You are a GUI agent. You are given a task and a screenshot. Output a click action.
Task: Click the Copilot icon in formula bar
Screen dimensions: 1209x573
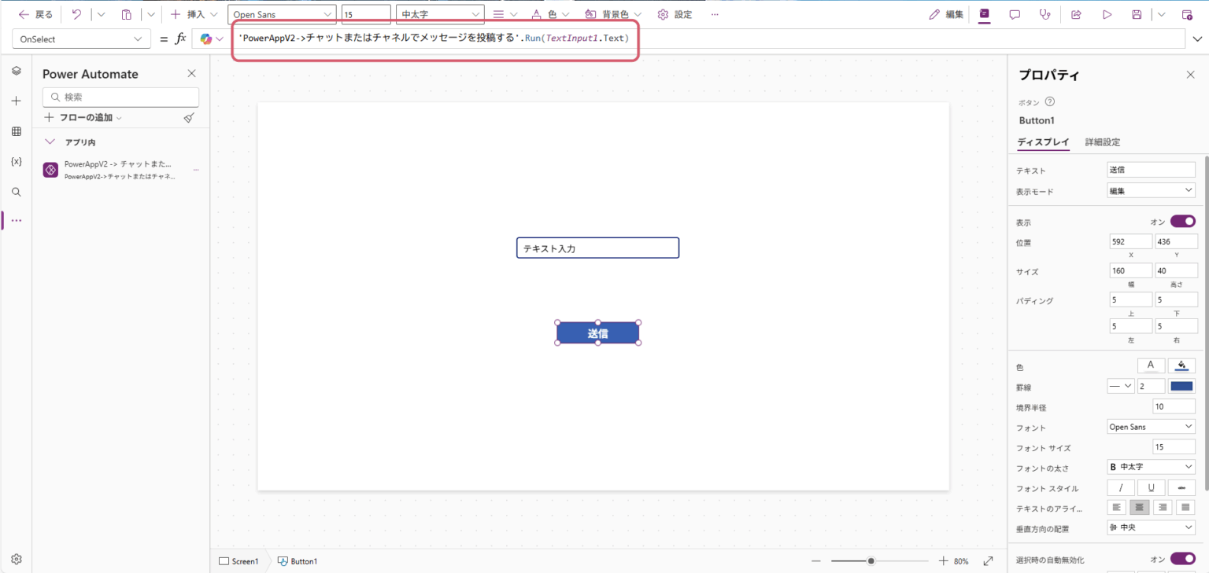(x=206, y=39)
